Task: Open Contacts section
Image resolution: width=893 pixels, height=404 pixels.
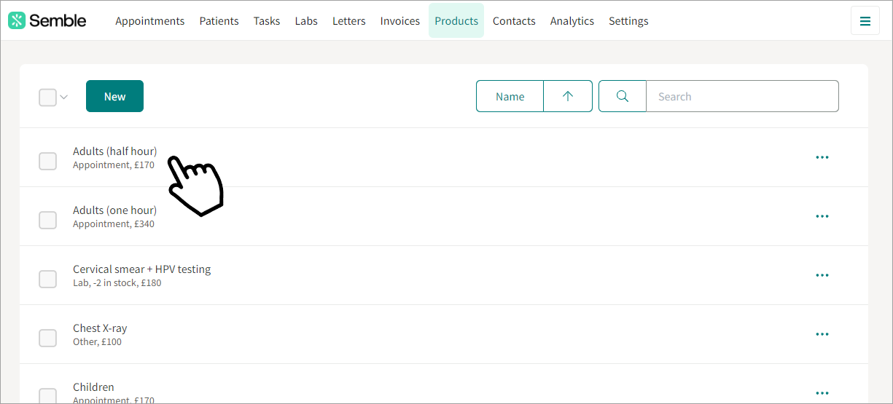Action: pos(514,21)
